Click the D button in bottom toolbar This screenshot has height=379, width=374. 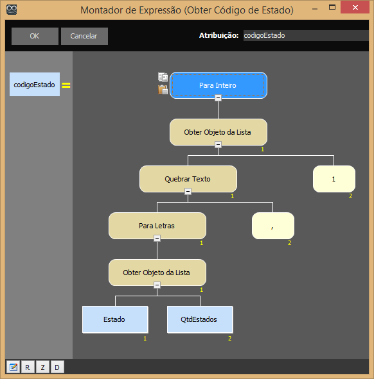(57, 367)
